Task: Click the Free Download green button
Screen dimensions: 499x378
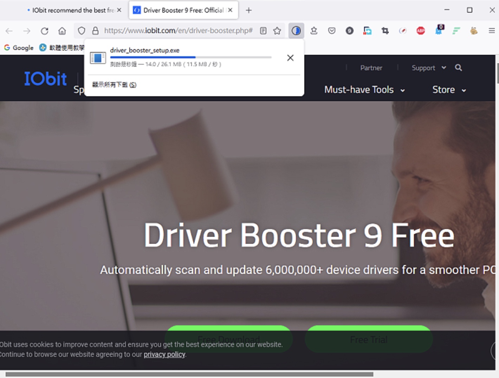Action: (x=229, y=339)
